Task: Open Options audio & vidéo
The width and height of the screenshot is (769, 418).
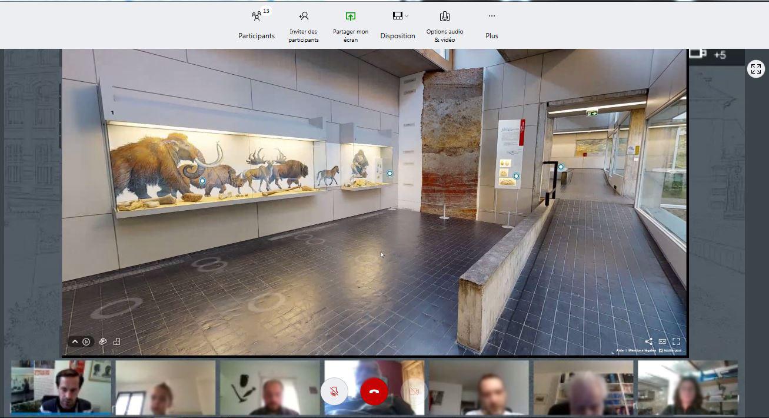Action: pos(445,26)
